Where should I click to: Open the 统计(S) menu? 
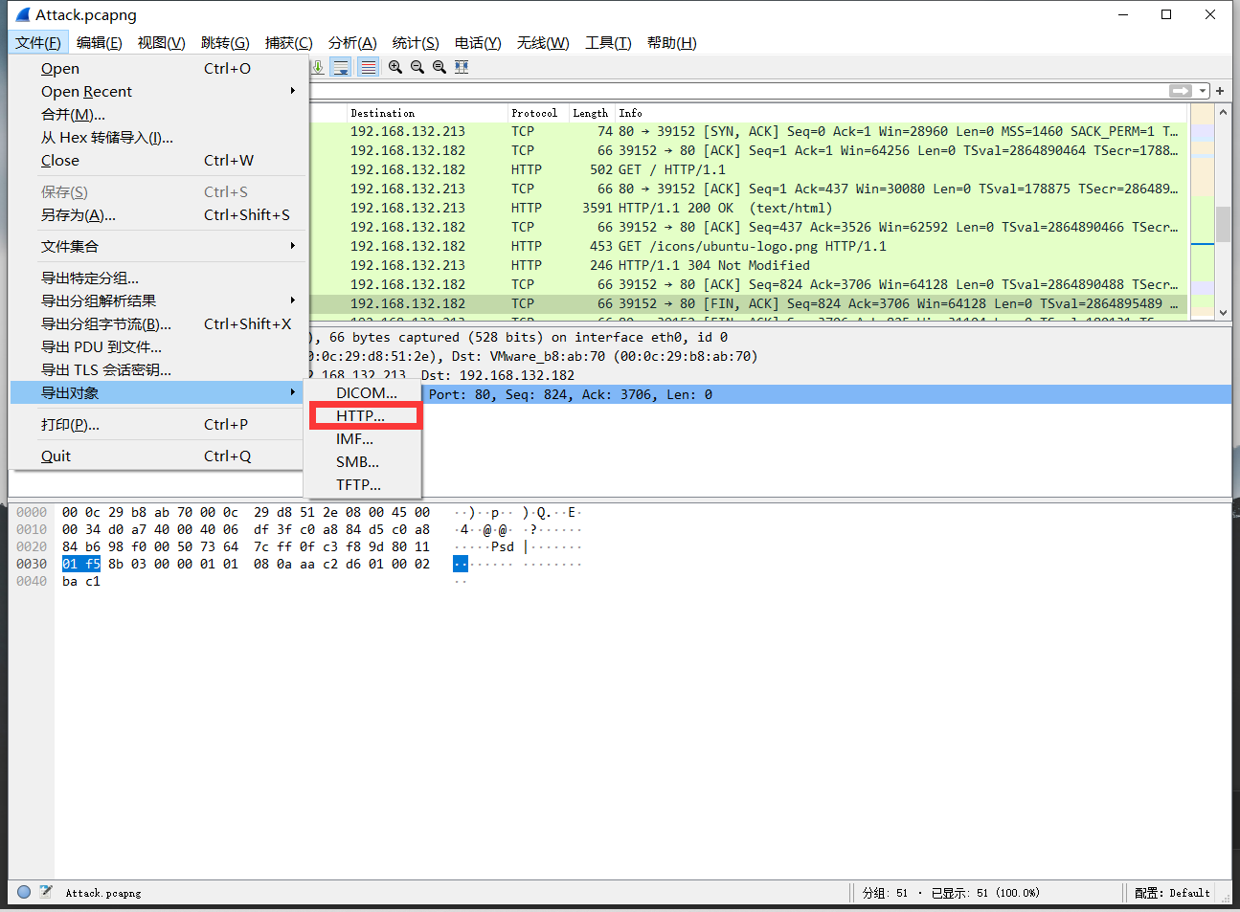(415, 43)
